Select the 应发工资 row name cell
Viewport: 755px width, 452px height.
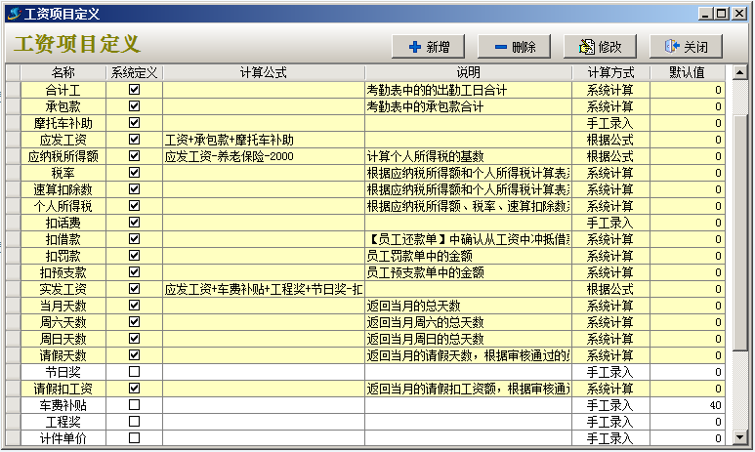tap(63, 140)
